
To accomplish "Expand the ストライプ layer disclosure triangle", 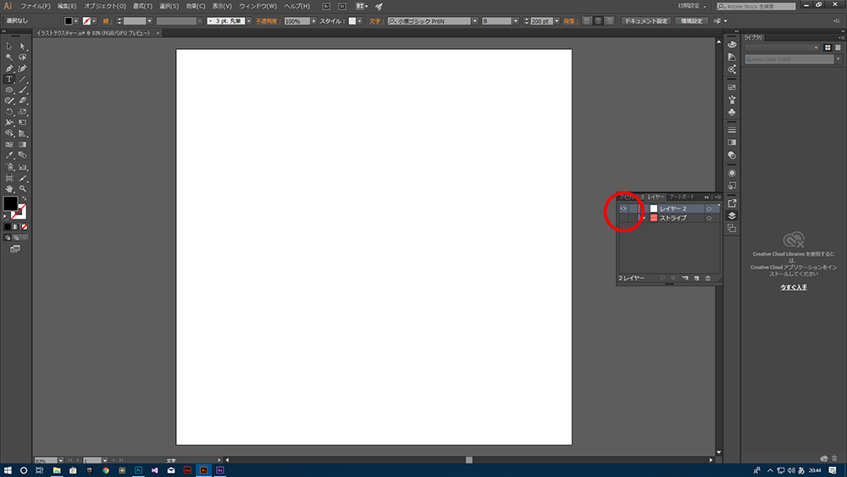I will pos(644,219).
